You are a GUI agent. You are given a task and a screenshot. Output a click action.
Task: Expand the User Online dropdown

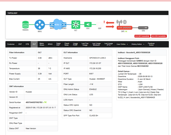tap(122, 44)
